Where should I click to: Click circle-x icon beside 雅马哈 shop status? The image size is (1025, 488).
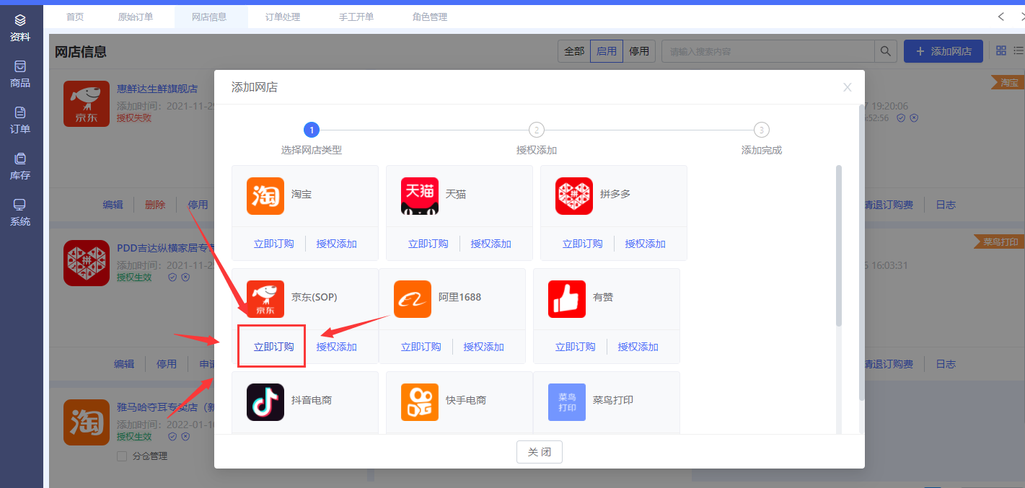coord(185,437)
